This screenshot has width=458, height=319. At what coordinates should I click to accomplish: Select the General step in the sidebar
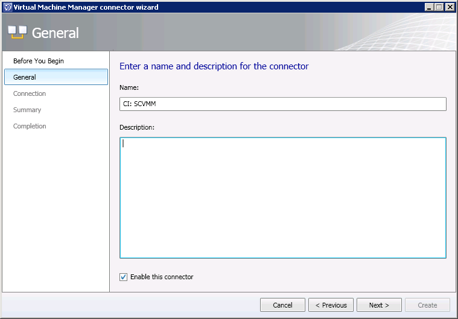pyautogui.click(x=25, y=77)
